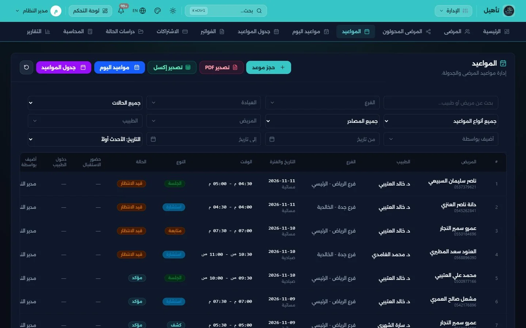Viewport: 526px width, 328px height.
Task: Open the التاريخ: الأحدث أولاً sort dropdown
Action: click(85, 139)
